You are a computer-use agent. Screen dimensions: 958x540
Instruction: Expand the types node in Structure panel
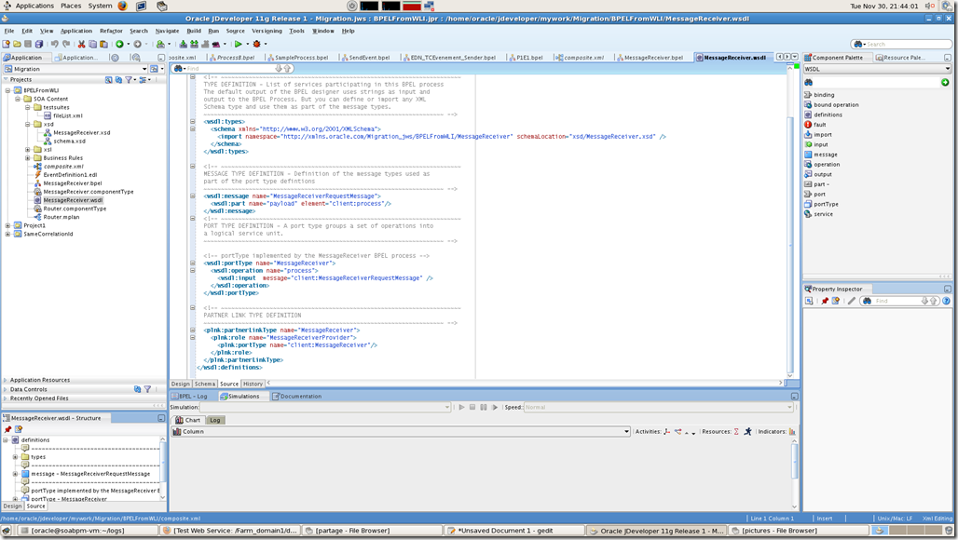[15, 456]
